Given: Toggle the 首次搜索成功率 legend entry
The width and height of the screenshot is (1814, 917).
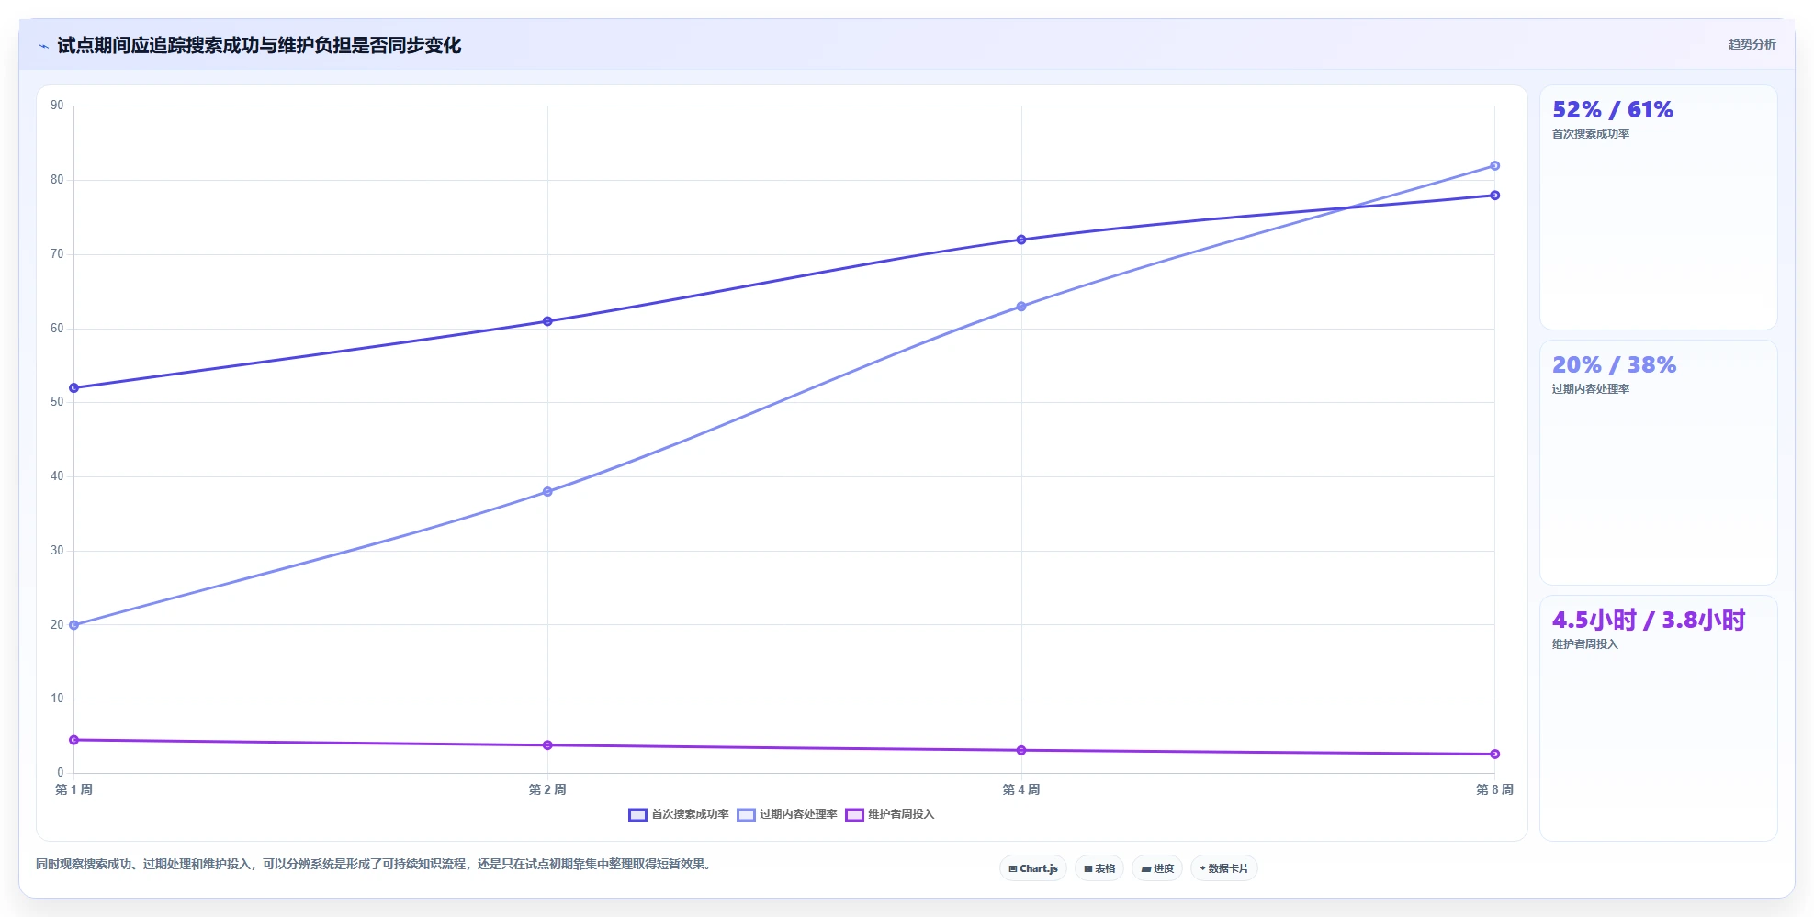Looking at the screenshot, I should 679,814.
